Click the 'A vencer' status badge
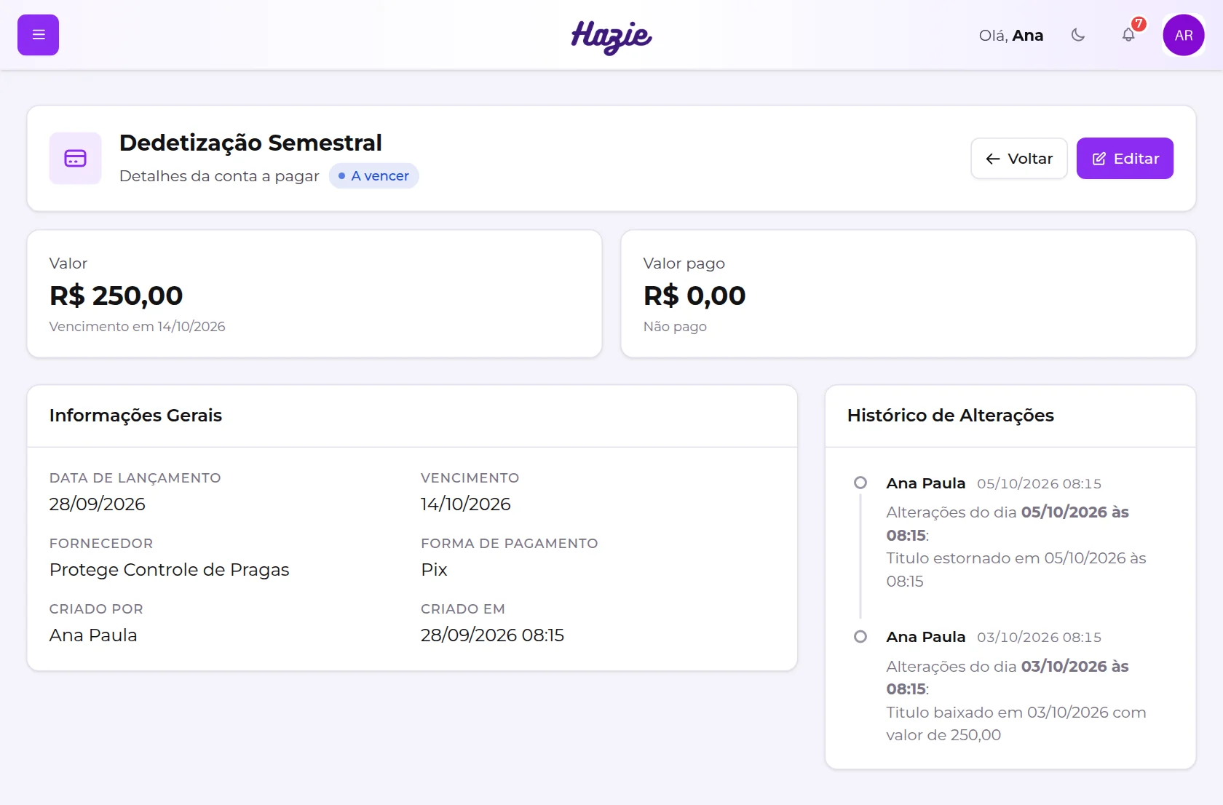Screen dimensions: 1223x805 tap(373, 176)
